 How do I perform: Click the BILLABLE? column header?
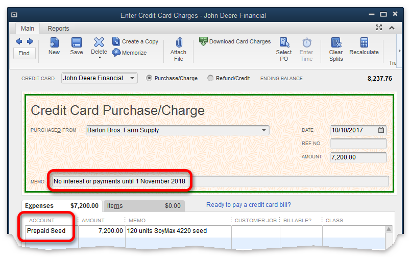tap(297, 221)
